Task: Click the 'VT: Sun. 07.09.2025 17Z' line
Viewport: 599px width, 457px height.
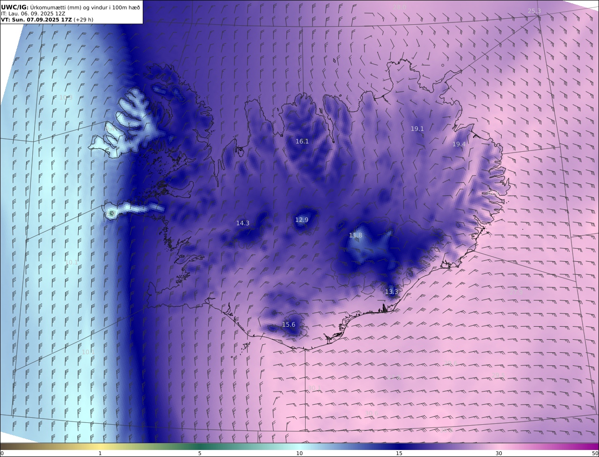Action: pyautogui.click(x=36, y=20)
